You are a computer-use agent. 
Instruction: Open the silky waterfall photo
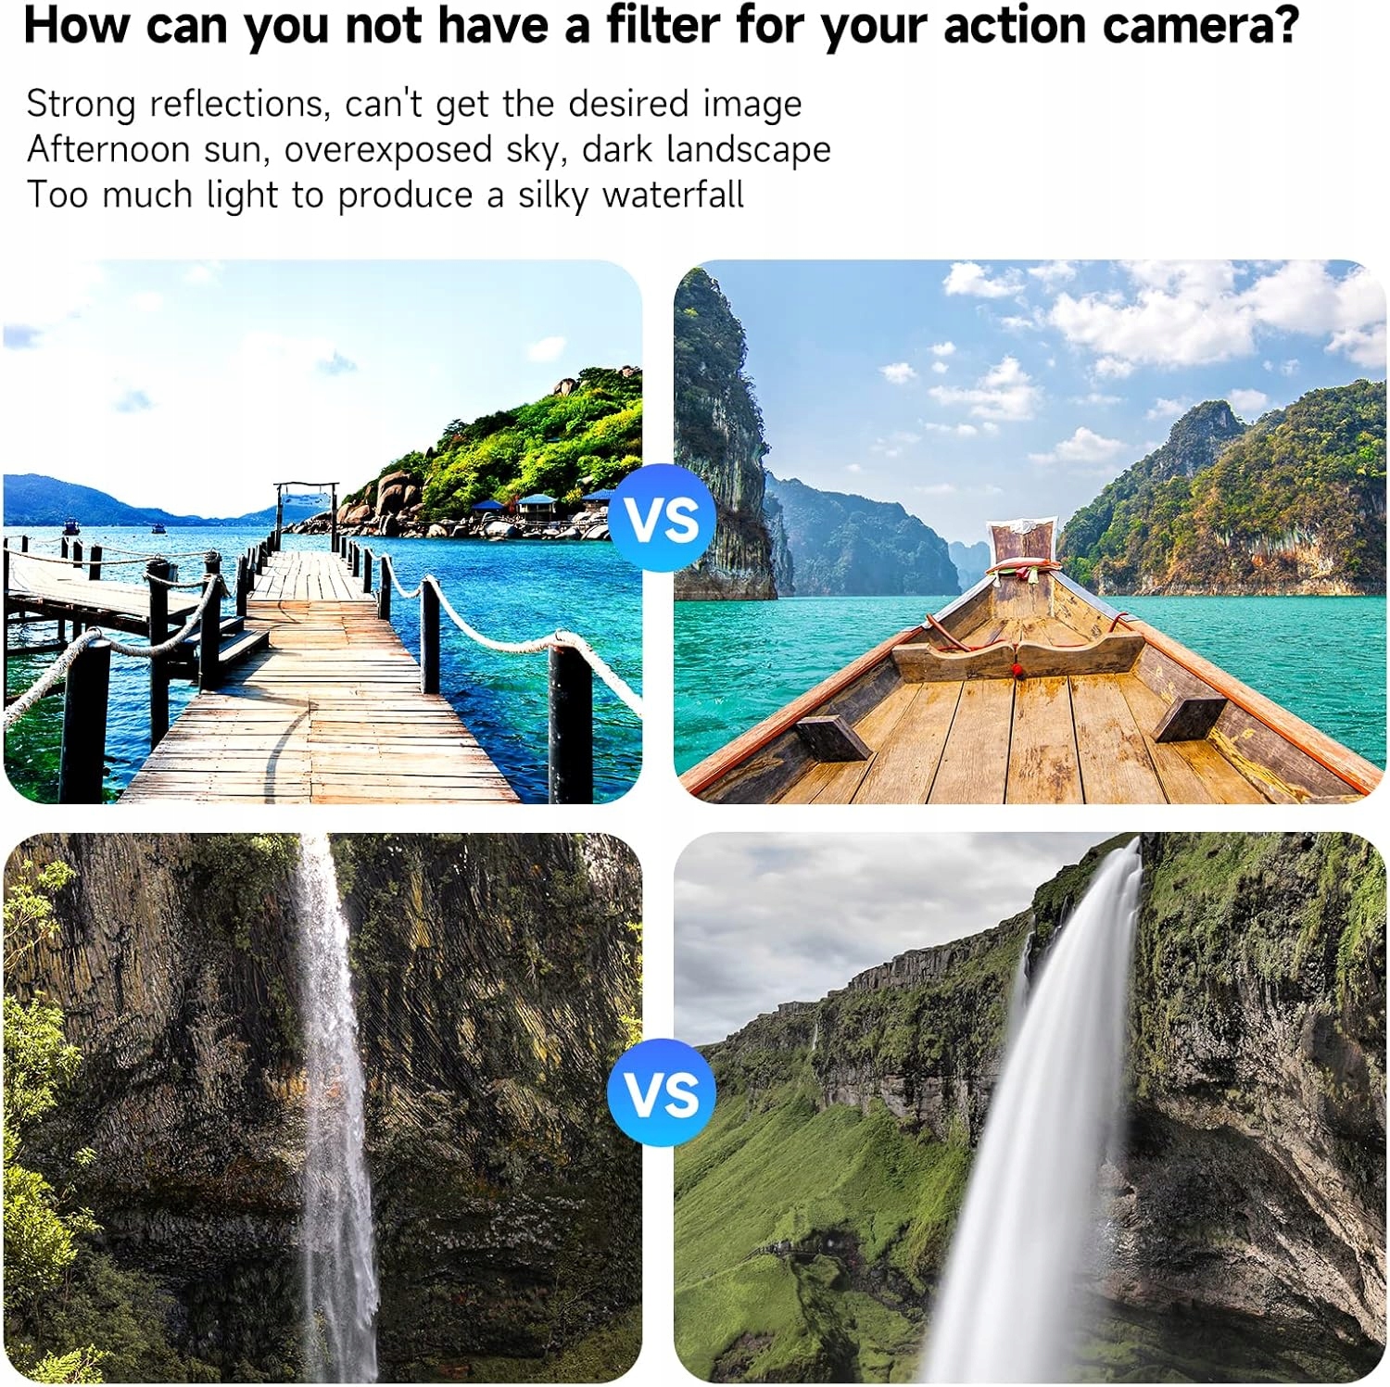(x=1030, y=1107)
